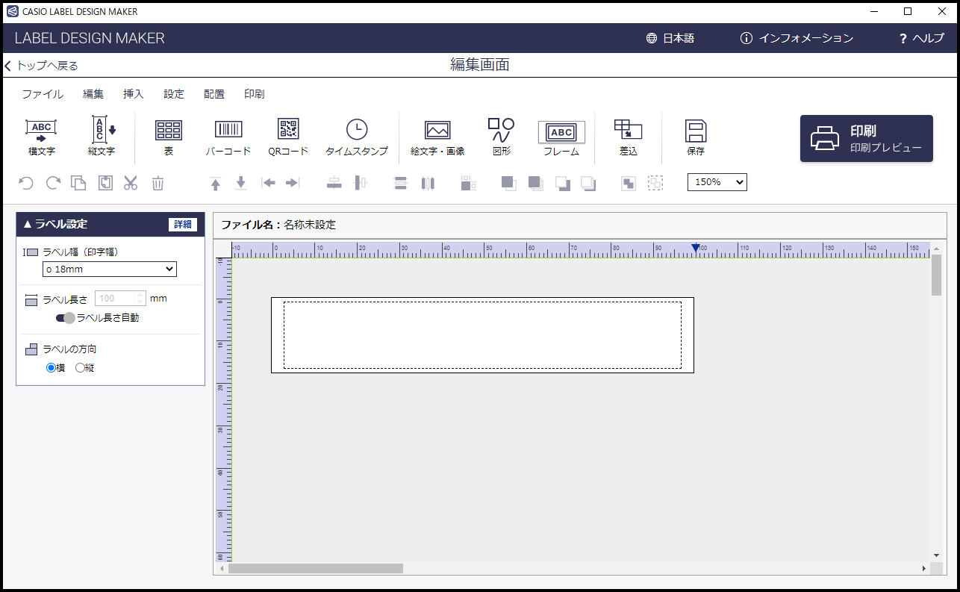Open the 配置 menu
960x592 pixels.
(214, 94)
